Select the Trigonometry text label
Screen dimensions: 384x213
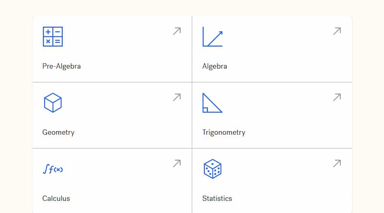[x=224, y=132]
